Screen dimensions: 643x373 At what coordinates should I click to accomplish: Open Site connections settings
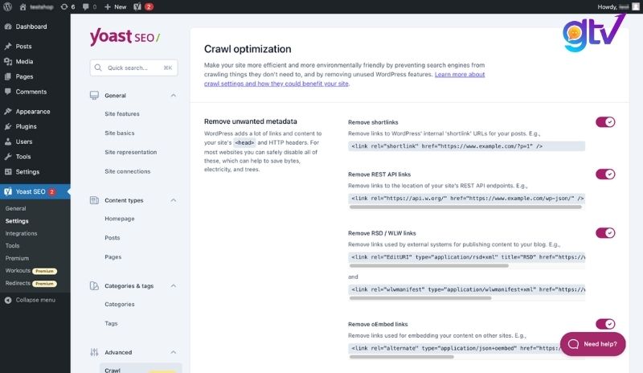point(128,171)
